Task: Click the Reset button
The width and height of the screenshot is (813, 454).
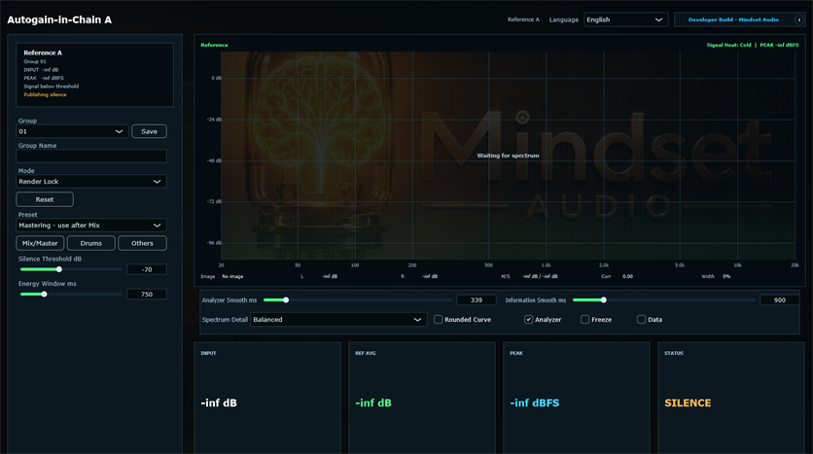Action: point(45,199)
